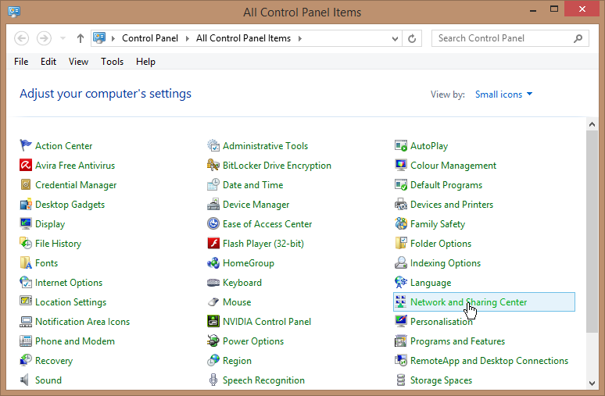
Task: Open the Folder Options link
Action: click(x=441, y=244)
